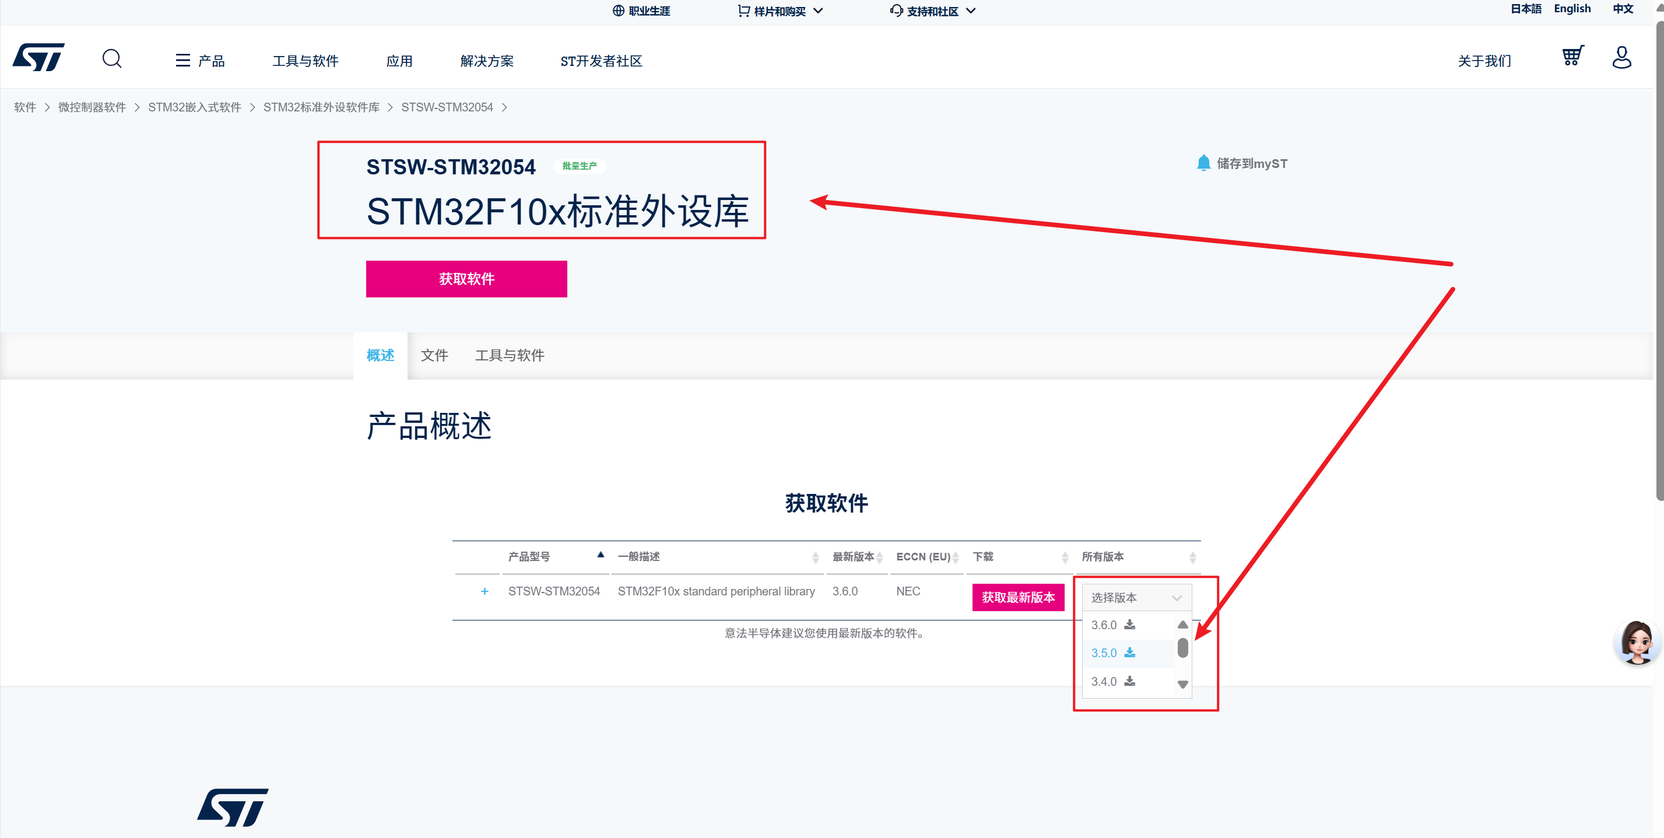
Task: Sort table by 所有版本 column
Action: coord(1138,556)
